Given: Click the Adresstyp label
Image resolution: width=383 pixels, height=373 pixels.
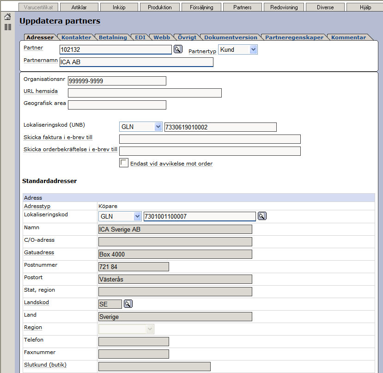Looking at the screenshot, I should 37,206.
